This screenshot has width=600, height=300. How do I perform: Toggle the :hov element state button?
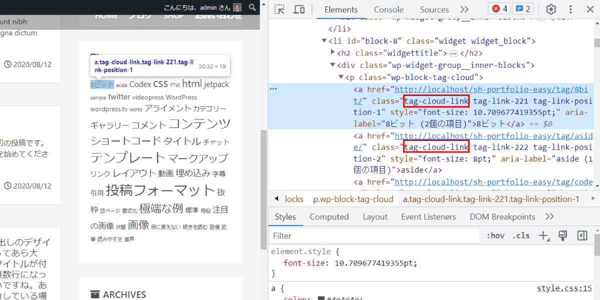[495, 235]
